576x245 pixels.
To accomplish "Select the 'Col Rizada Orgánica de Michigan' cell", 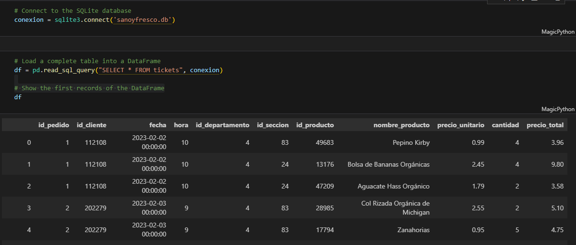I will point(396,208).
